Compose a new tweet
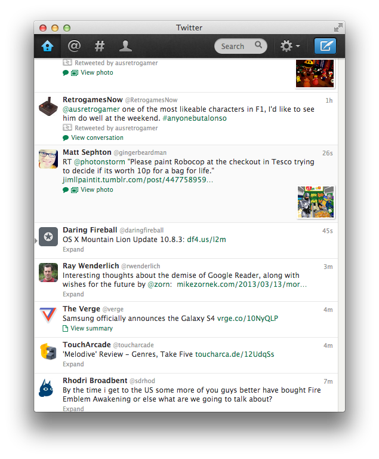The width and height of the screenshot is (379, 459). pos(325,46)
